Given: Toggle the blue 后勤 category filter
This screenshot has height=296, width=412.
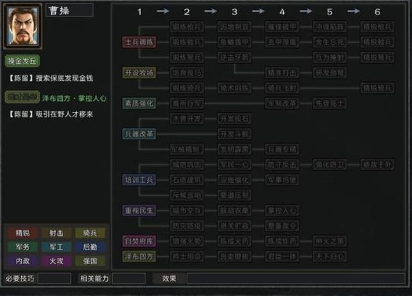Looking at the screenshot, I should coord(90,247).
